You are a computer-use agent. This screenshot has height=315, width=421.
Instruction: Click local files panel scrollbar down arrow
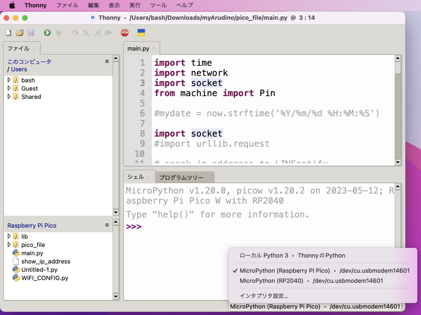coord(116,212)
